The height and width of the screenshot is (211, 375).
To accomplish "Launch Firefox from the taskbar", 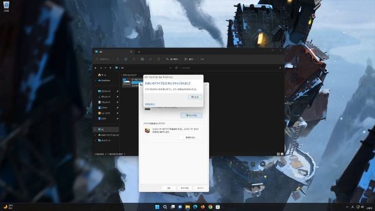I will click(203, 207).
